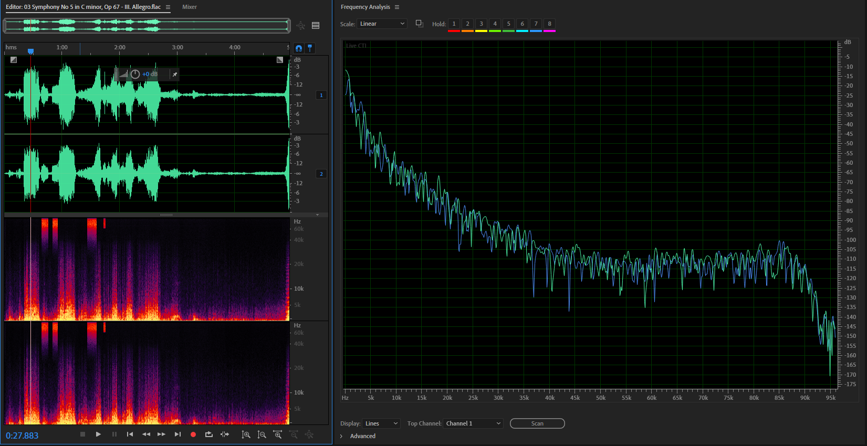
Task: Zoom in amplitude icon
Action: [246, 434]
